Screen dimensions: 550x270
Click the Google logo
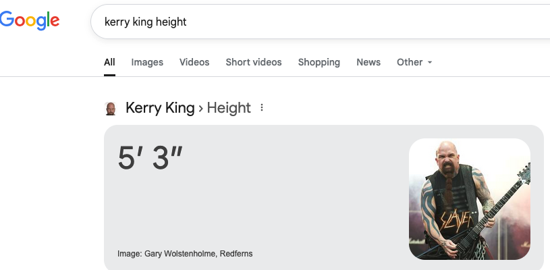click(x=30, y=21)
